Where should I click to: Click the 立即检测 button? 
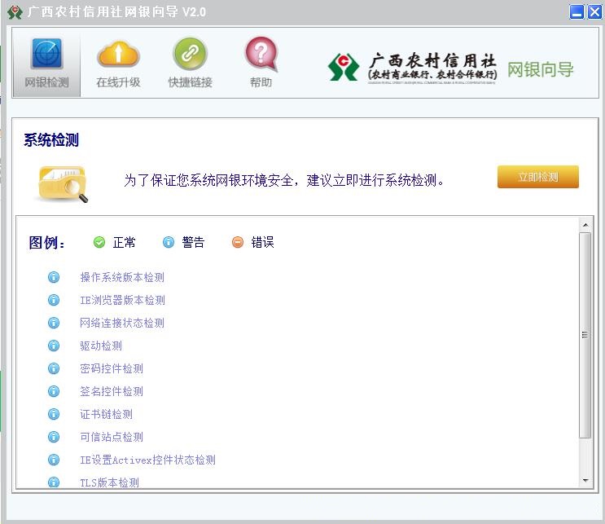tap(537, 177)
